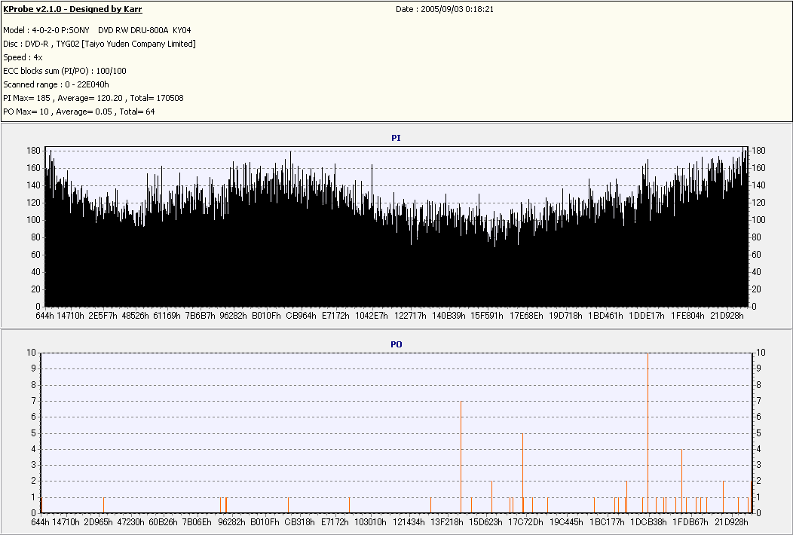The height and width of the screenshot is (535, 793).
Task: Select the "48526h" x-axis label
Action: click(135, 316)
